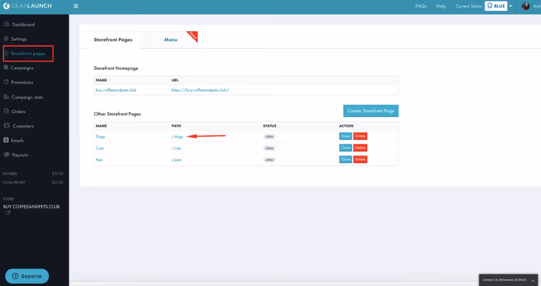Open external store link icon below BUY.COFFEEANDPETS.CLUB
Viewport: 541px width, 286px height.
[x=8, y=213]
